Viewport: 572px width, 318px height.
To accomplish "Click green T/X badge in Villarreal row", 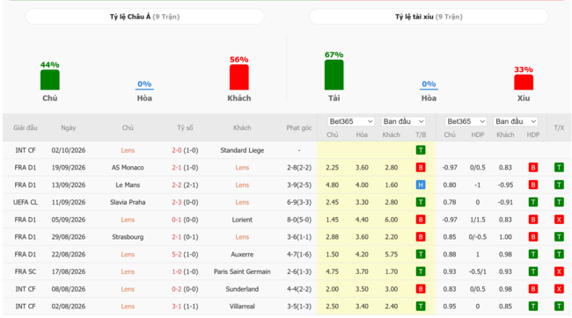I will pyautogui.click(x=559, y=307).
